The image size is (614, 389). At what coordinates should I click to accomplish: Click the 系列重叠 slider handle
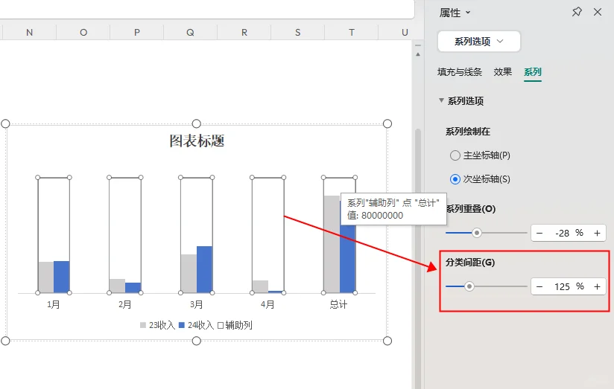[477, 233]
